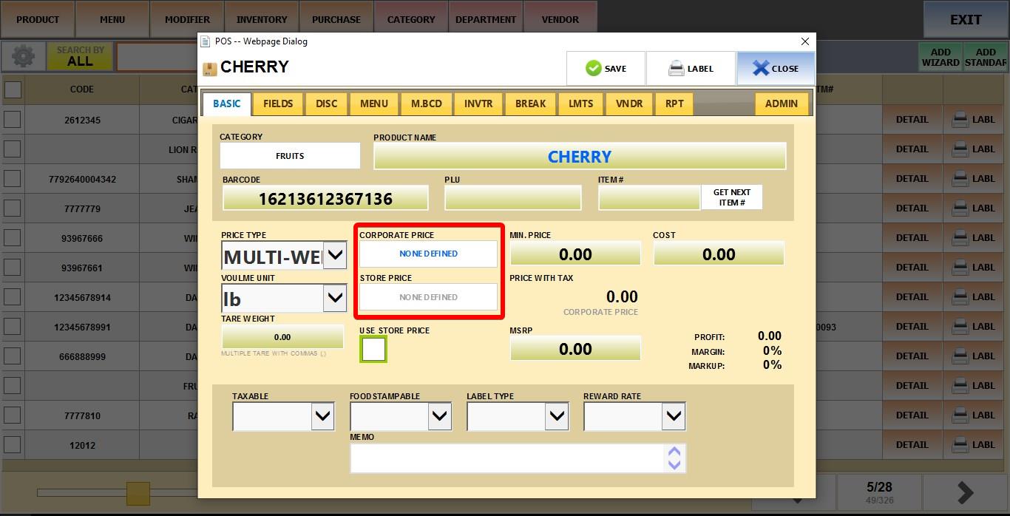
Task: Open settings gear in the product list window
Action: coord(23,56)
